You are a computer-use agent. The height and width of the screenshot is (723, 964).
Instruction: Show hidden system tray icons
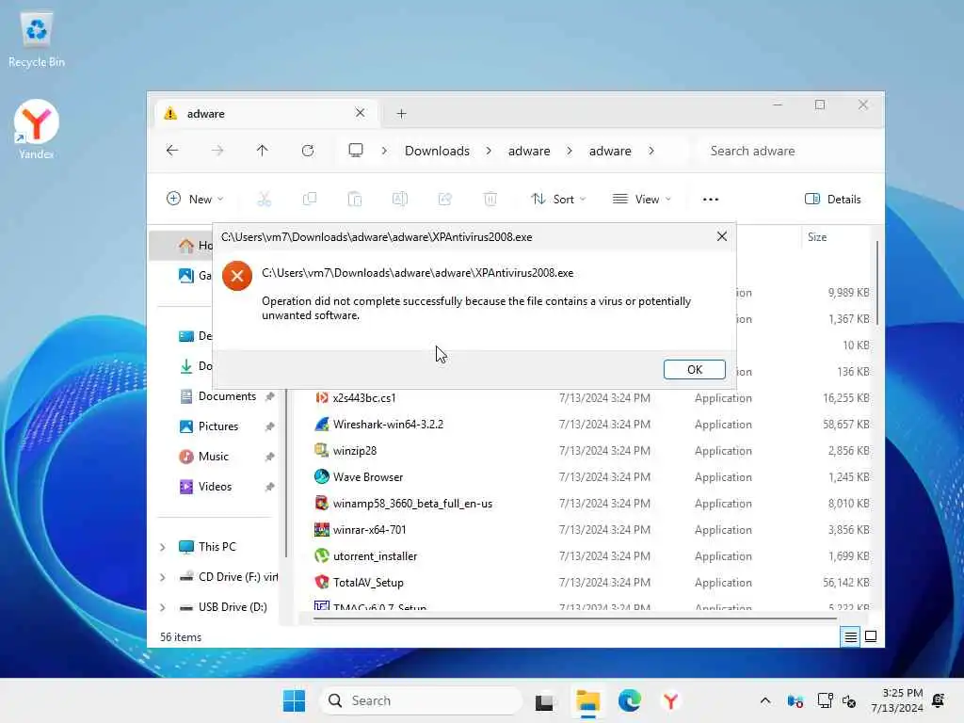764,700
